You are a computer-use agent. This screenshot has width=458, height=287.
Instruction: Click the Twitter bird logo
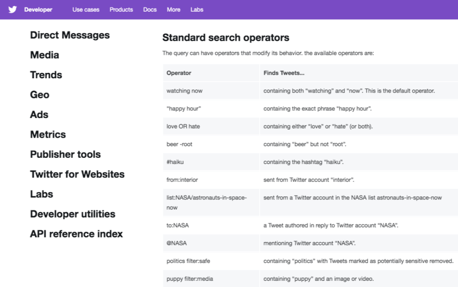13,10
